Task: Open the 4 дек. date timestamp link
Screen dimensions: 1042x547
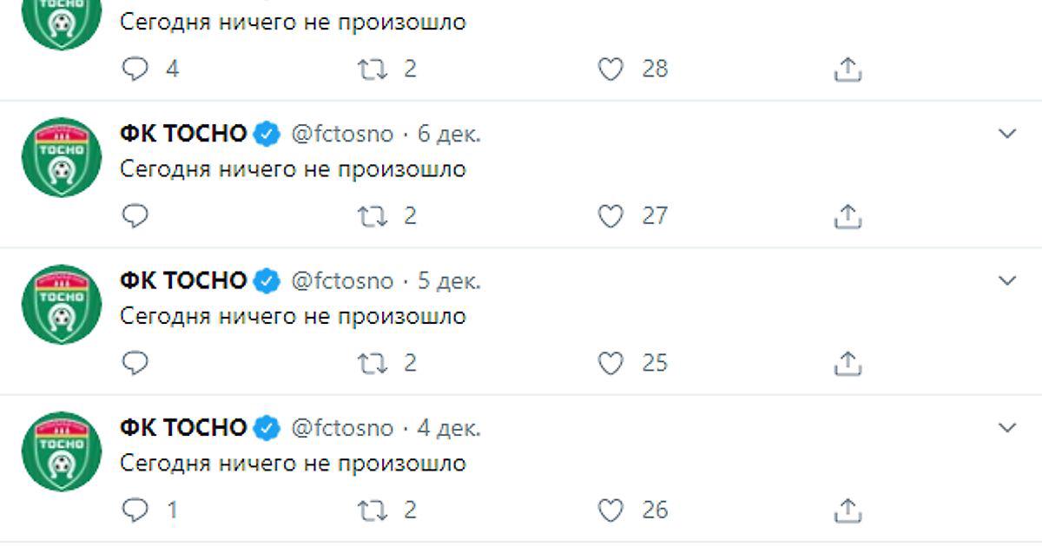Action: point(449,428)
